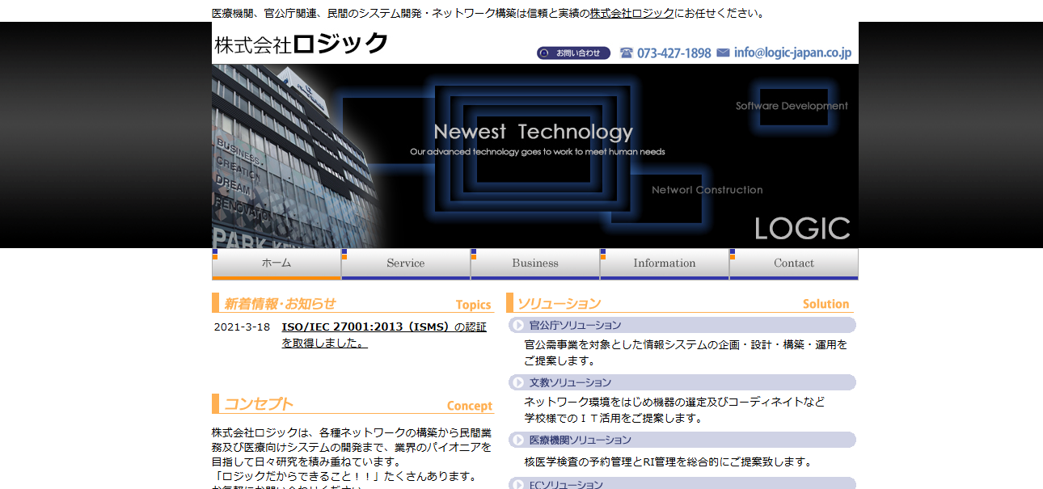Click the コンセプト section heading
Viewport: 1043px width, 489px height.
pyautogui.click(x=258, y=404)
